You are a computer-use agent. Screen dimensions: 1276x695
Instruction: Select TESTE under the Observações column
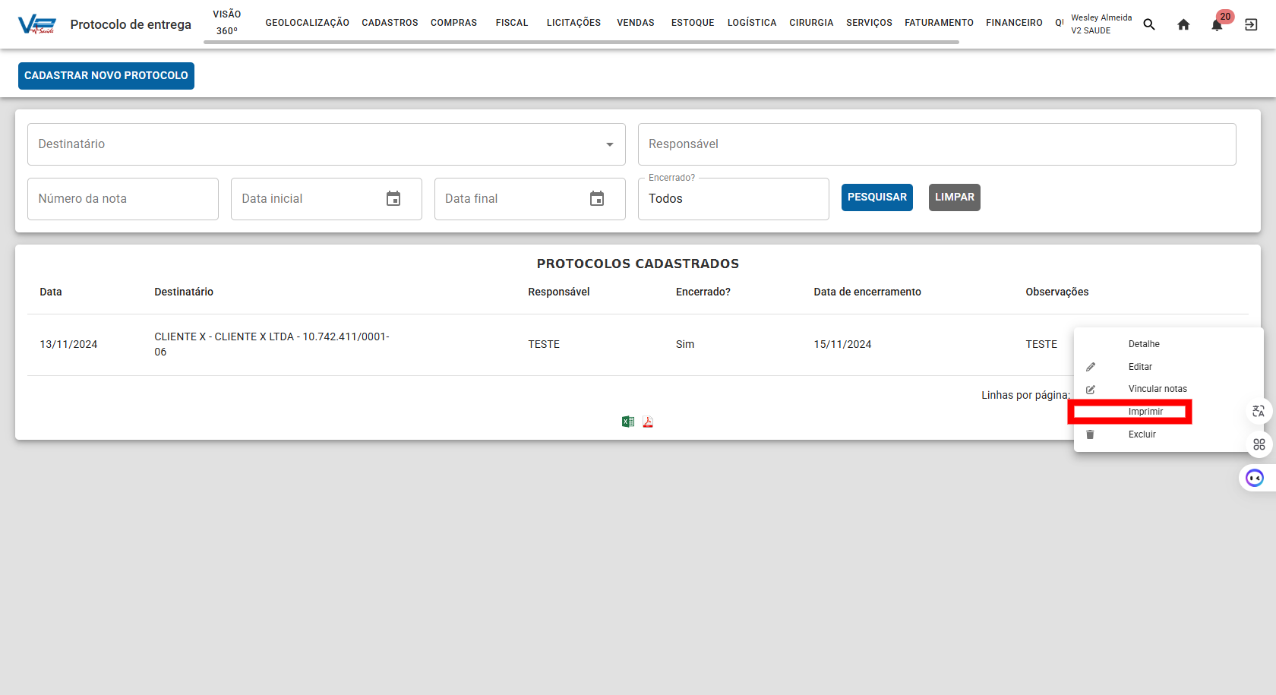[1041, 344]
